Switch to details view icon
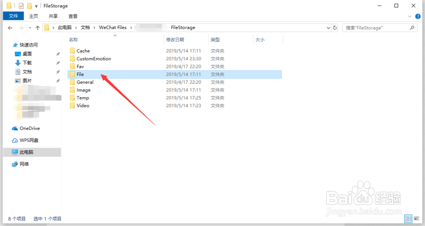 (x=408, y=219)
